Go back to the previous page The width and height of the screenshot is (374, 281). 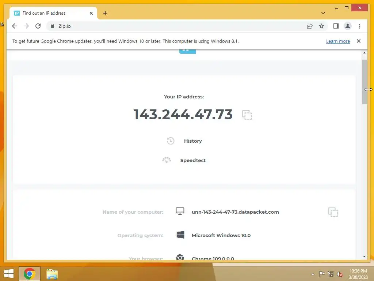click(x=15, y=26)
